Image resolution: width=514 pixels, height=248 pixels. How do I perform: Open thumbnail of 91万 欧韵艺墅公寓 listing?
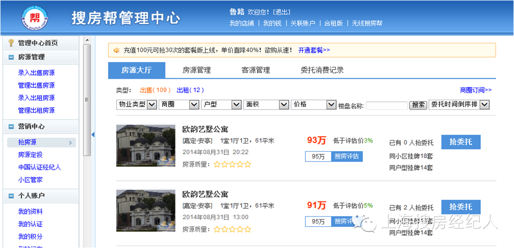(x=146, y=210)
